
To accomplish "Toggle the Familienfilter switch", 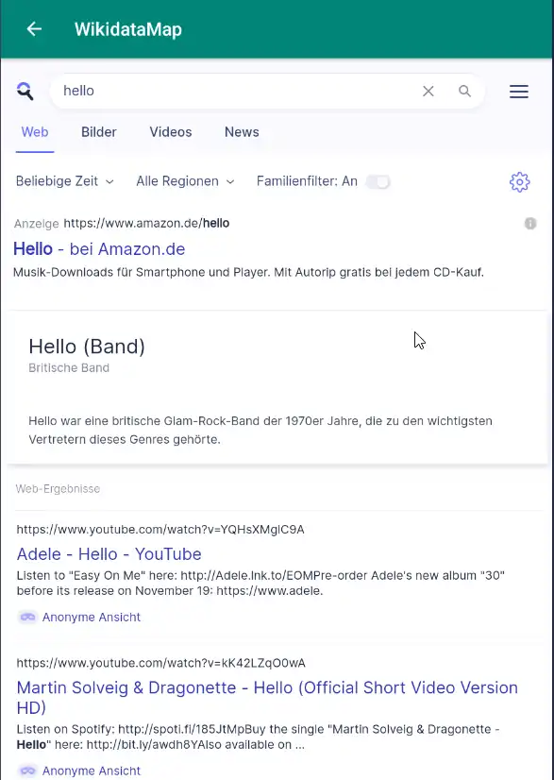I will pyautogui.click(x=378, y=181).
